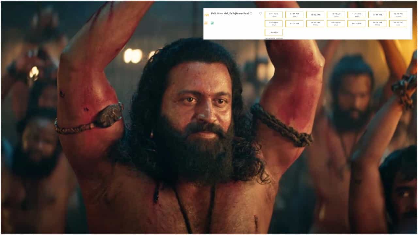The image size is (418, 235).
Task: Choose the 10:40 AM showtime
Action: click(336, 15)
